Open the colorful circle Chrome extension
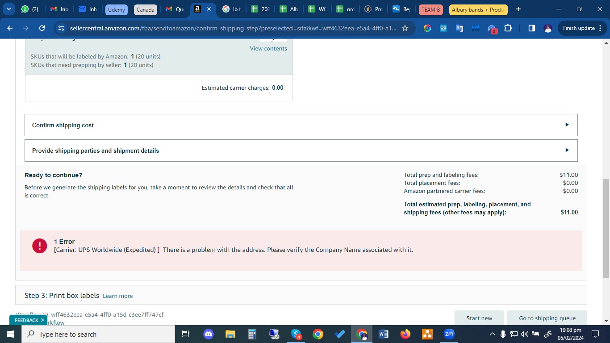Viewport: 610px width, 343px height. tap(427, 28)
